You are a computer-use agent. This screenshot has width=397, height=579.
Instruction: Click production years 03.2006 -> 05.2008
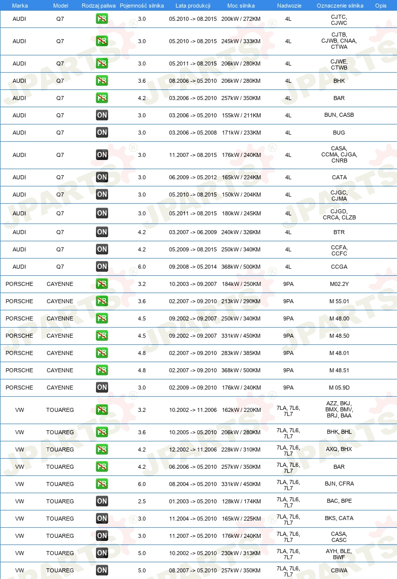(x=193, y=133)
